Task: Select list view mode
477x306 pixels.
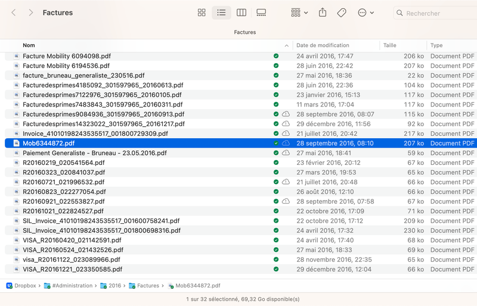Action: point(221,13)
